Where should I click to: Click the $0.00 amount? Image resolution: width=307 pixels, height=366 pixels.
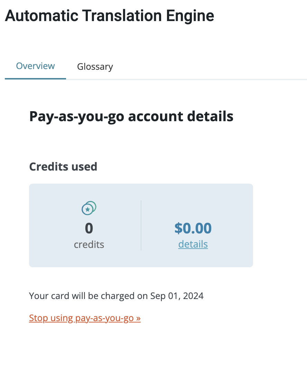(193, 228)
